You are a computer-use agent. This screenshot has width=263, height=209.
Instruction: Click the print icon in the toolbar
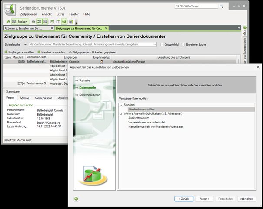click(33, 21)
